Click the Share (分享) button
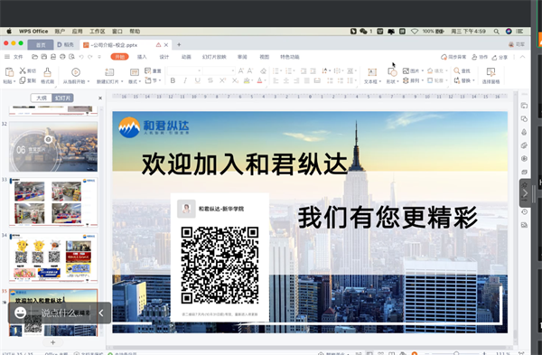Screen dimensions: 542x355 pyautogui.click(x=500, y=57)
